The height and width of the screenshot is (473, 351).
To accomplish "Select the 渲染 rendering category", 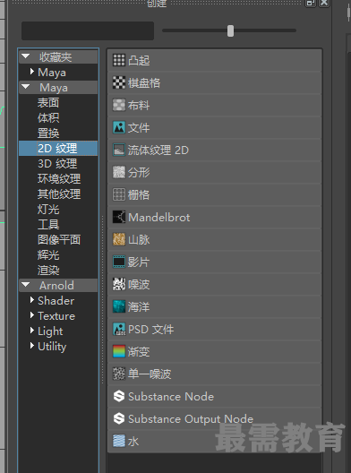I will pos(48,270).
